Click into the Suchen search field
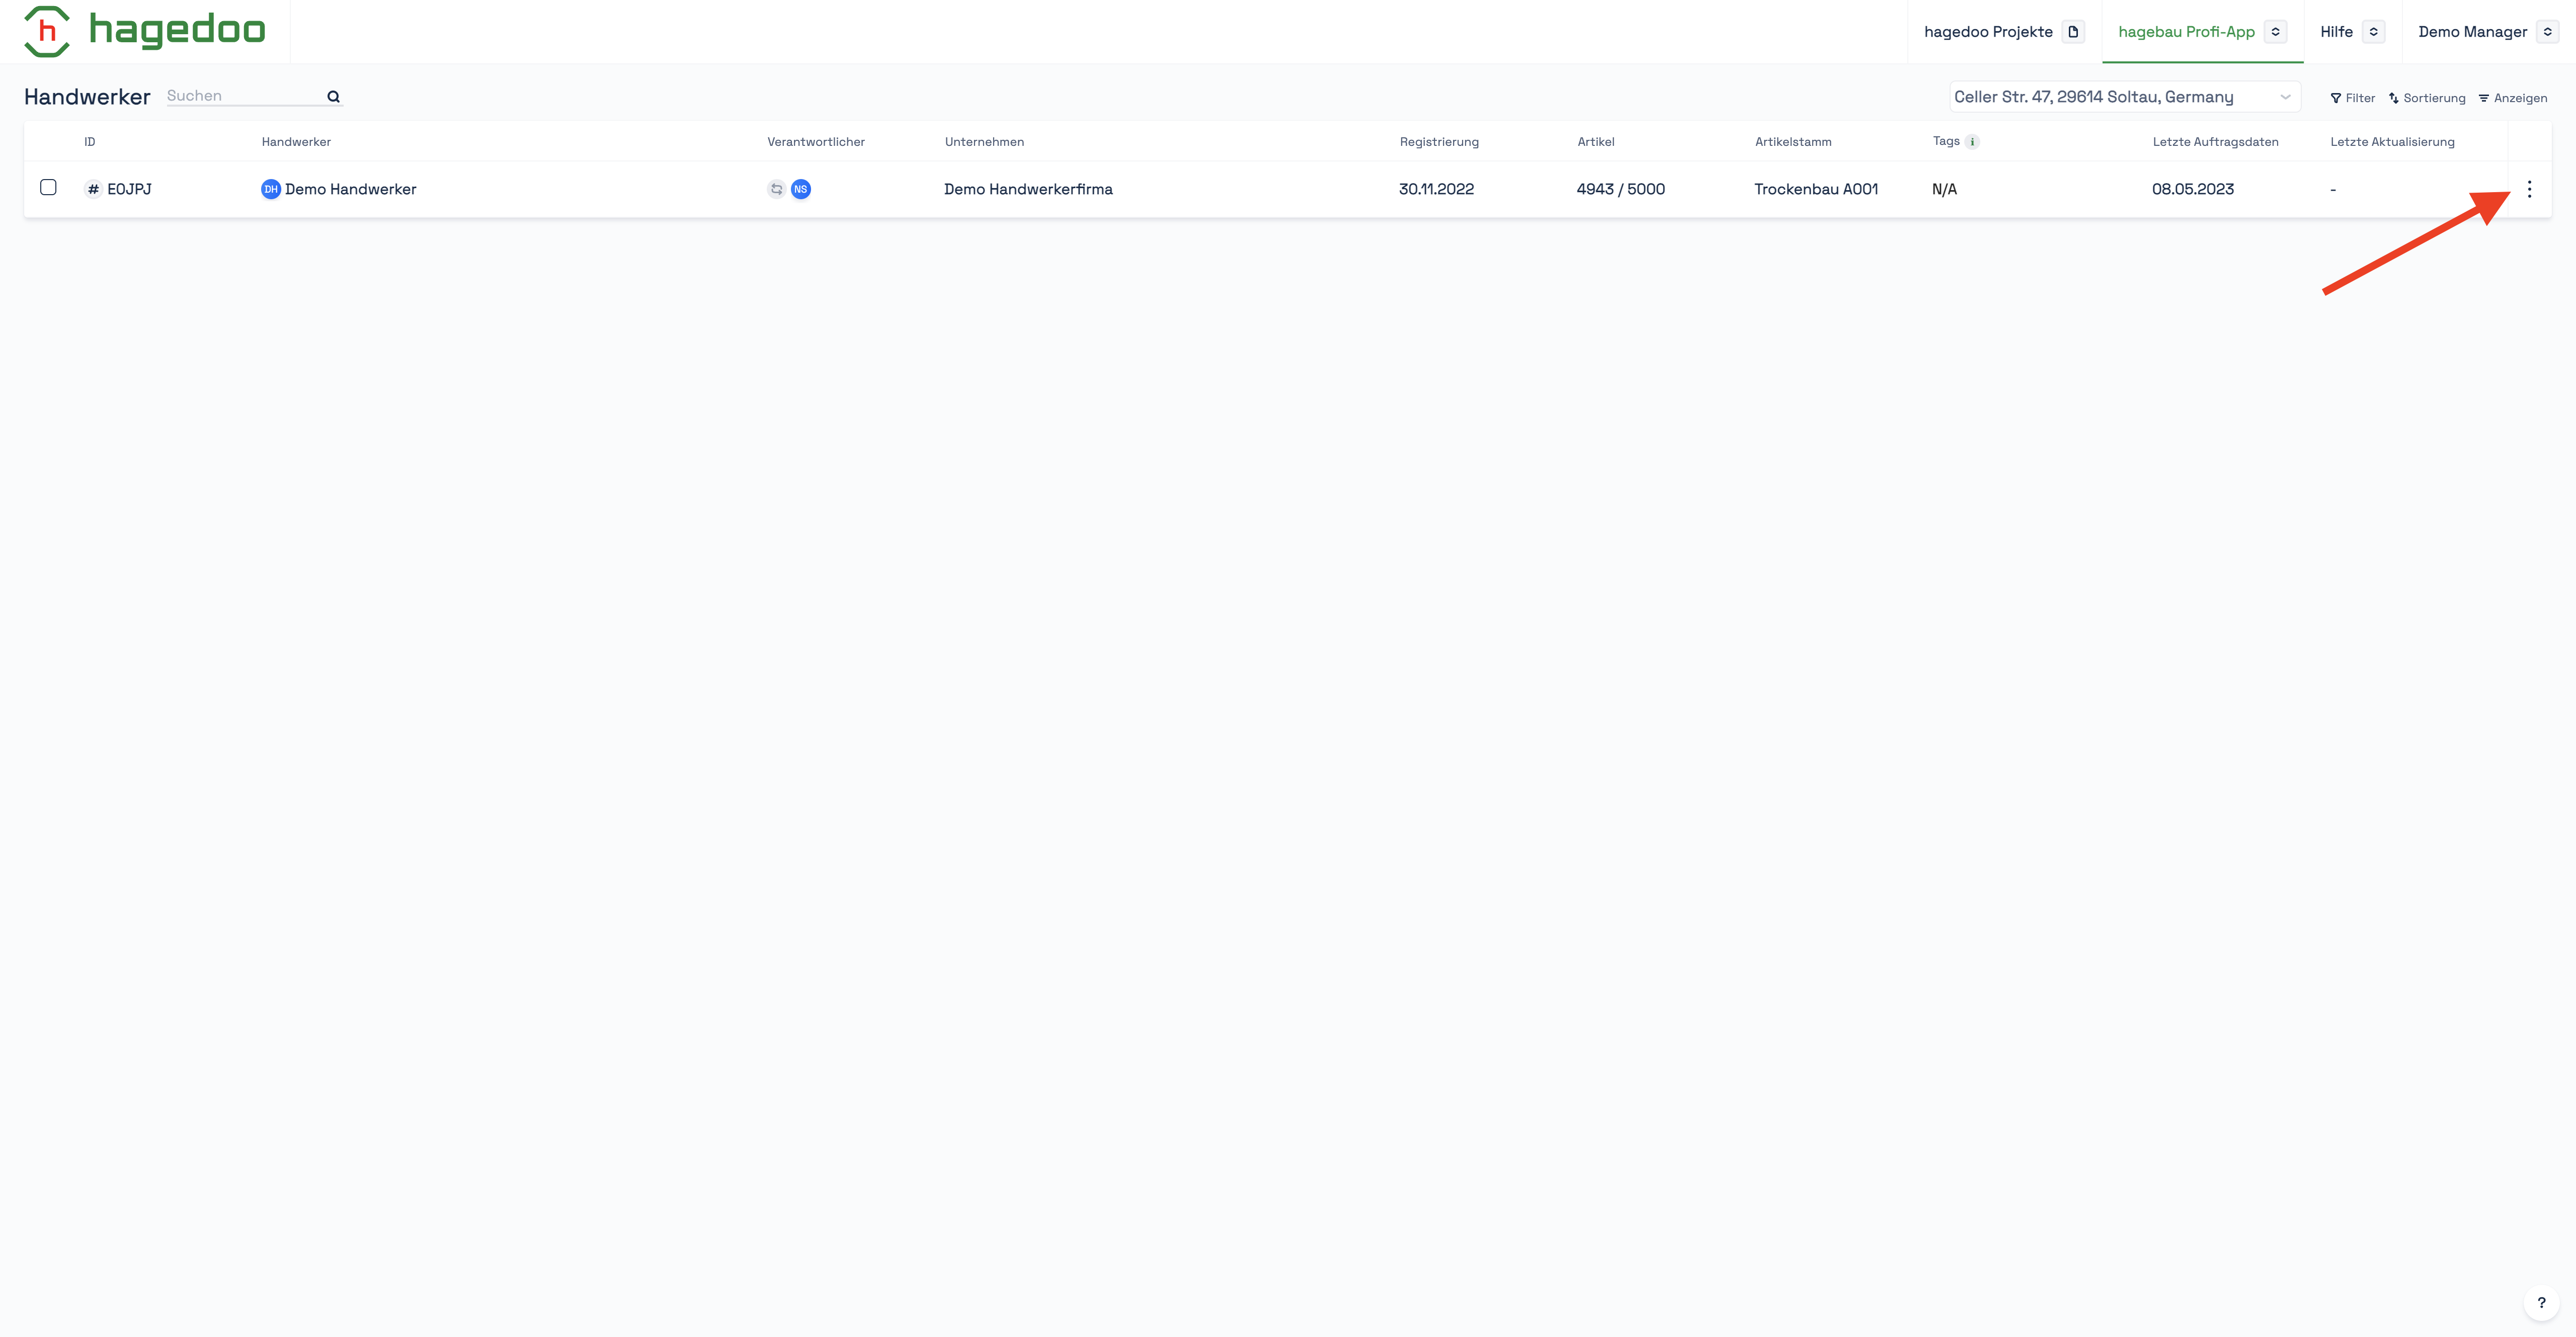 (x=240, y=96)
